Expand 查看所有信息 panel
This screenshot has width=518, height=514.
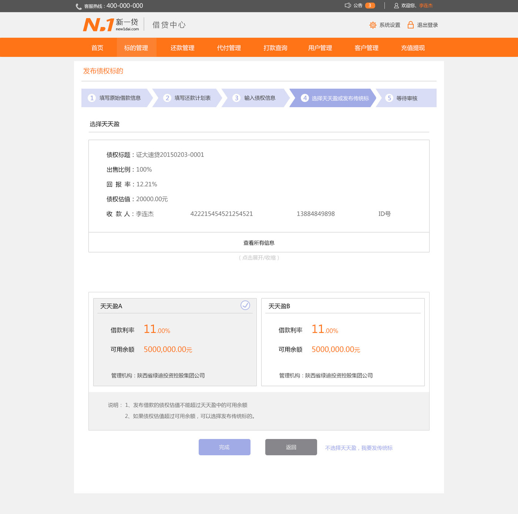259,242
